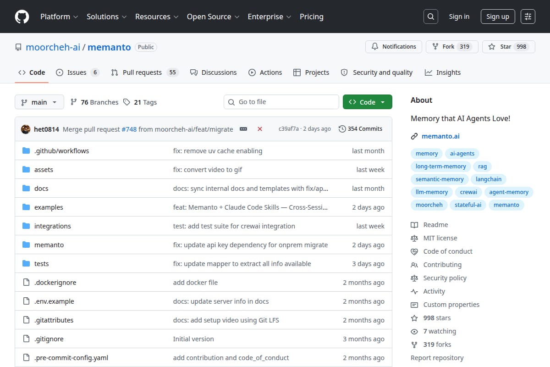Fork the repository

tap(452, 47)
